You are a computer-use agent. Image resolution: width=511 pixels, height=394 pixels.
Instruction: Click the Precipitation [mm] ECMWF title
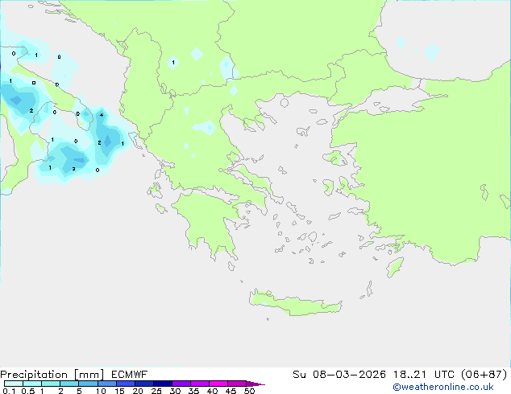pos(73,374)
